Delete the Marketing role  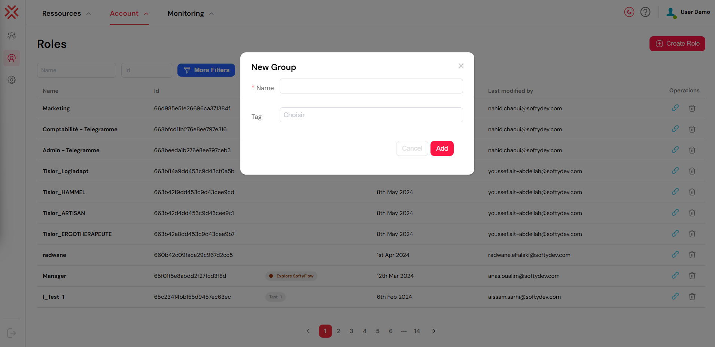pyautogui.click(x=692, y=108)
